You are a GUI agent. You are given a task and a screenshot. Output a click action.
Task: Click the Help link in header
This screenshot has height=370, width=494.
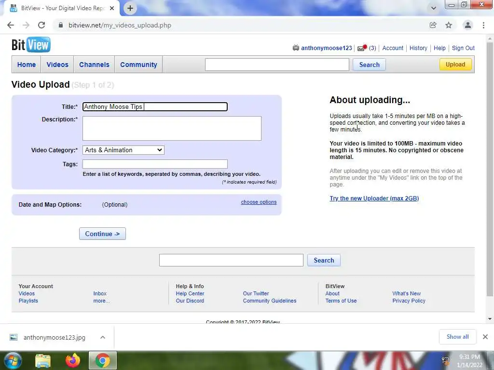click(439, 48)
